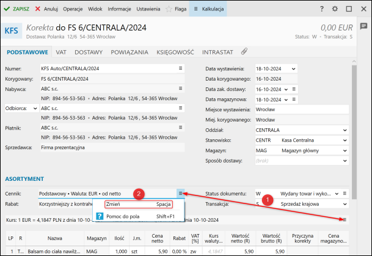
Task: Click the 1,000 quantity cell
Action: click(x=119, y=251)
